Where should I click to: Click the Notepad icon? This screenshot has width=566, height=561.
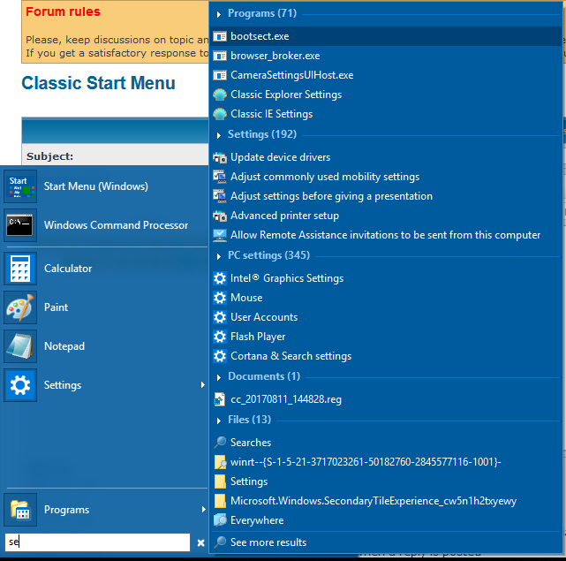(x=20, y=346)
